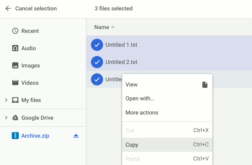Click the Google Drive icon
252x165 pixels.
click(15, 118)
